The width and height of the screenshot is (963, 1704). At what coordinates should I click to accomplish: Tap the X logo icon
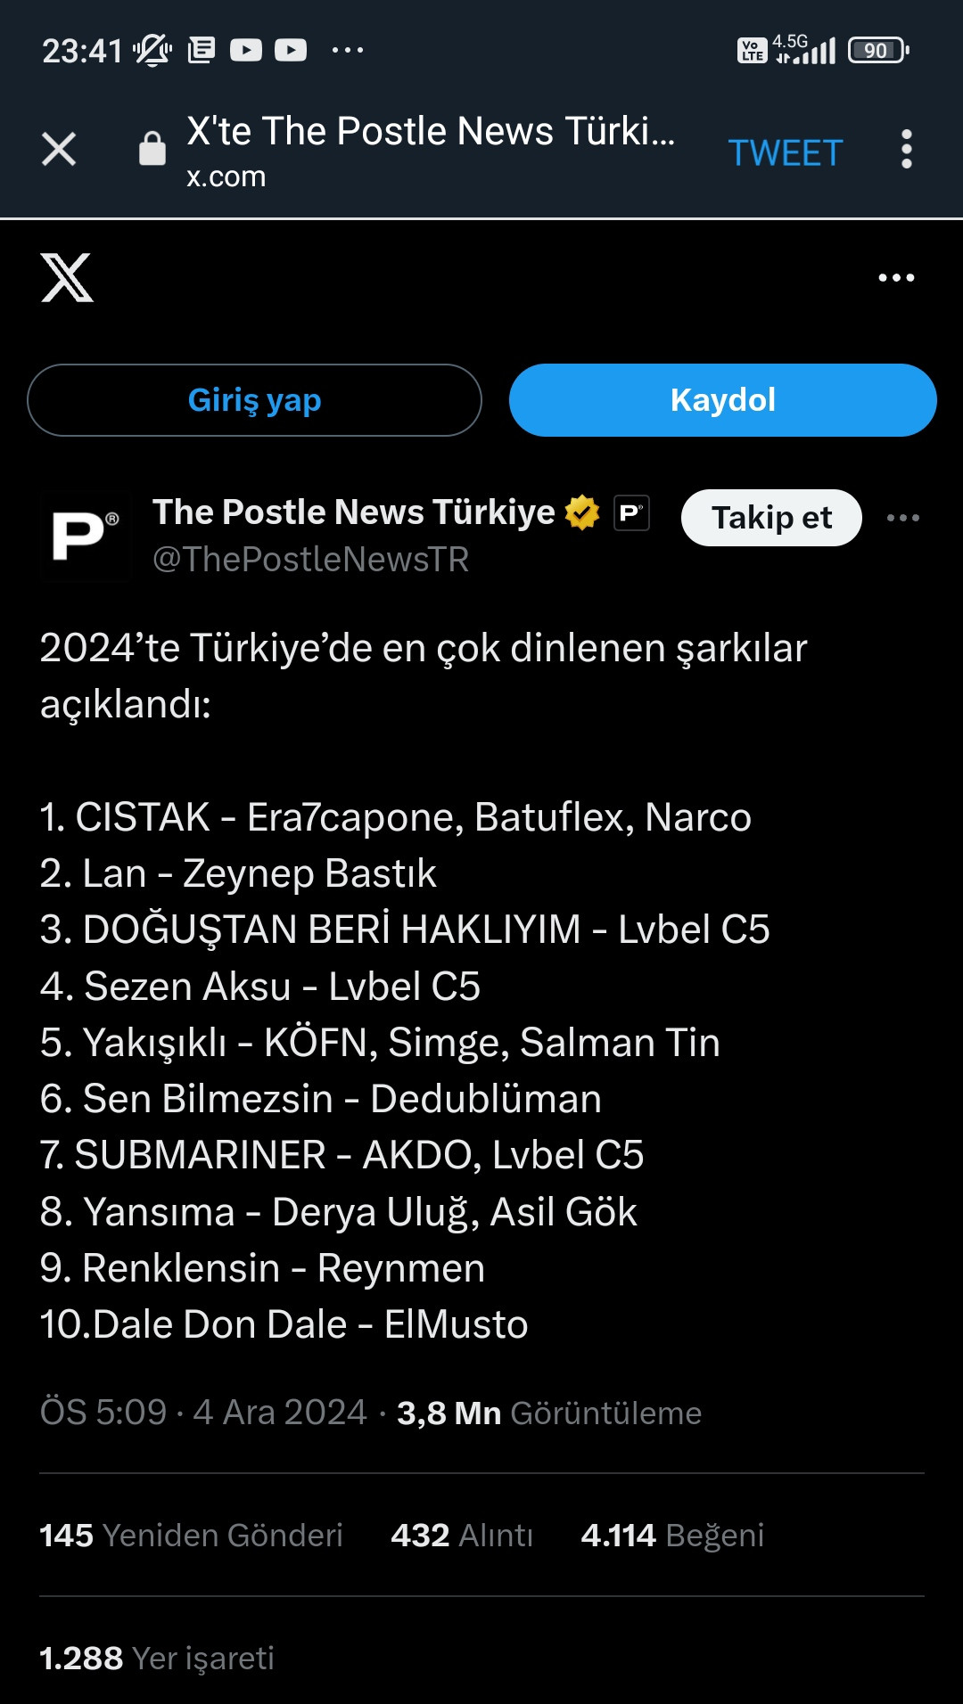67,278
